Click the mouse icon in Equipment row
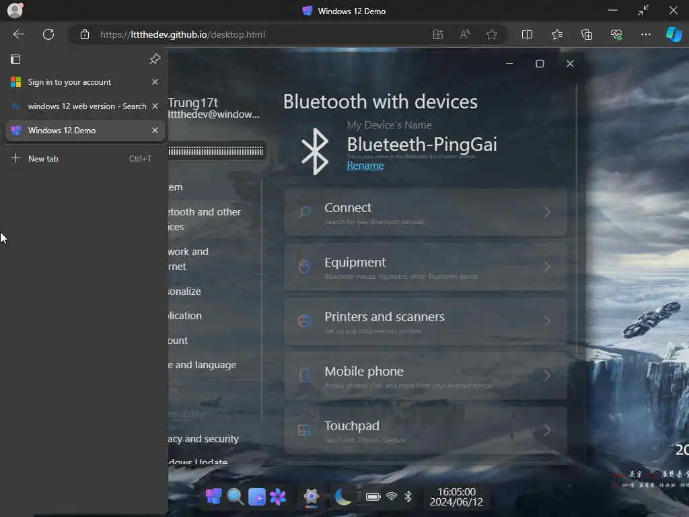Screen dimensions: 689x517 (x=304, y=267)
